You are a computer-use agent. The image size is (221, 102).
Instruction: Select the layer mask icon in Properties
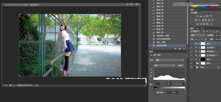[155, 55]
